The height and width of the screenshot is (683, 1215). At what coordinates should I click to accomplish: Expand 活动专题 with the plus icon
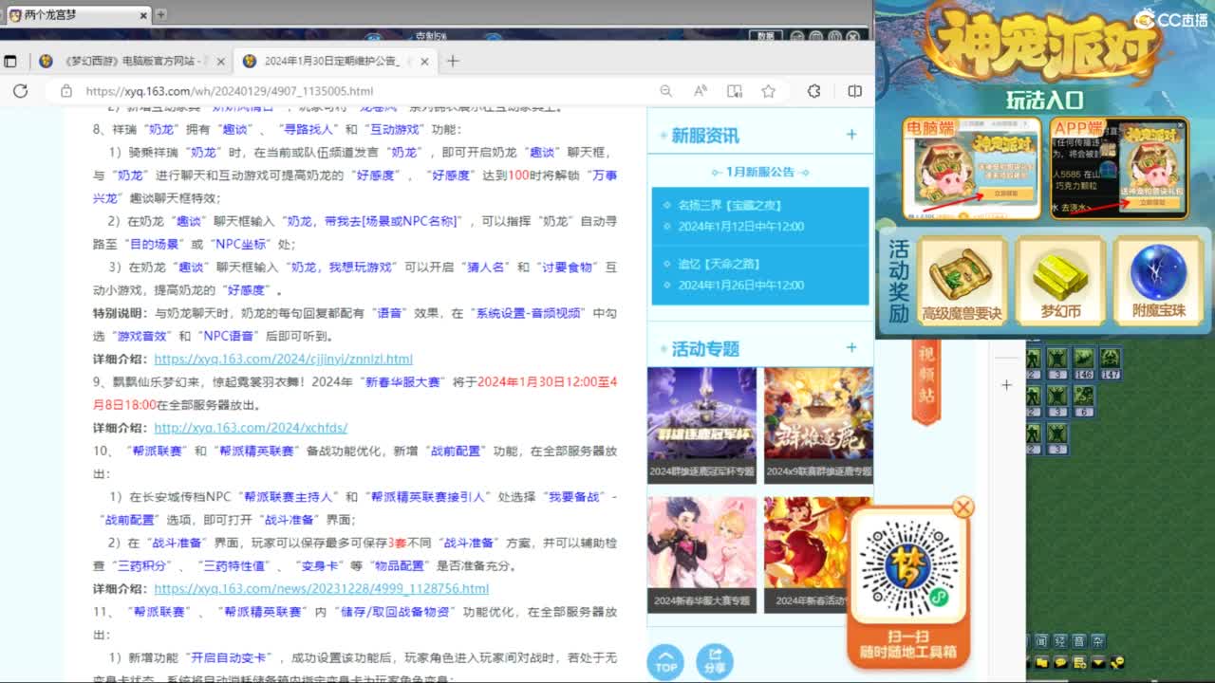tap(851, 348)
